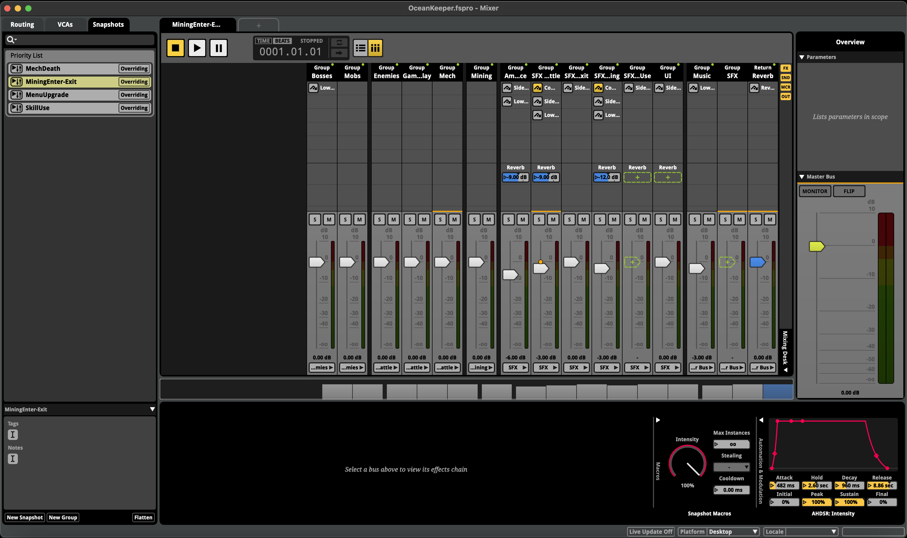Add Reverb send on UI group
The width and height of the screenshot is (907, 538).
(668, 177)
